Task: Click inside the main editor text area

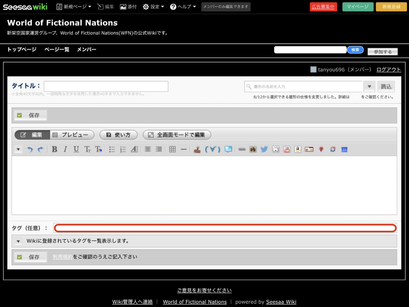Action: [x=204, y=185]
